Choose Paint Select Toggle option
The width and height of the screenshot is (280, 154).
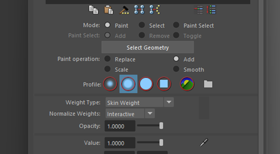tap(176, 35)
